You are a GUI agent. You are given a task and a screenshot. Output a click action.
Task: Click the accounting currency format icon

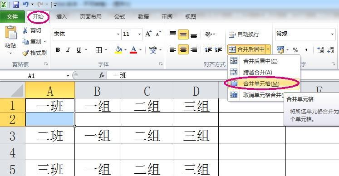click(280, 50)
